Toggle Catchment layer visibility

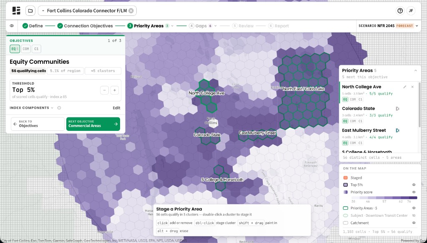[414, 223]
